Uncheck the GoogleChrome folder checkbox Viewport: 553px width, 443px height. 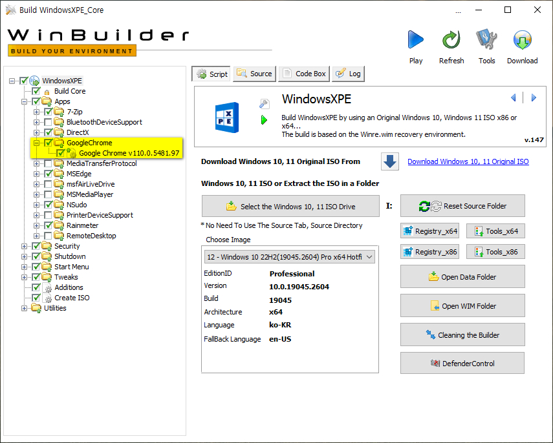pos(49,143)
